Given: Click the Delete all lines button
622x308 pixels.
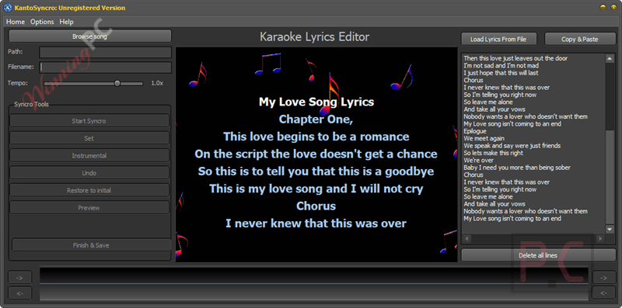Looking at the screenshot, I should [x=538, y=255].
